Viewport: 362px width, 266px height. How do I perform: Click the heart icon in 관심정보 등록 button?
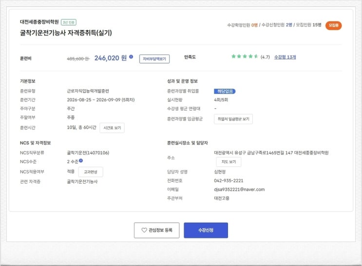tap(144, 230)
